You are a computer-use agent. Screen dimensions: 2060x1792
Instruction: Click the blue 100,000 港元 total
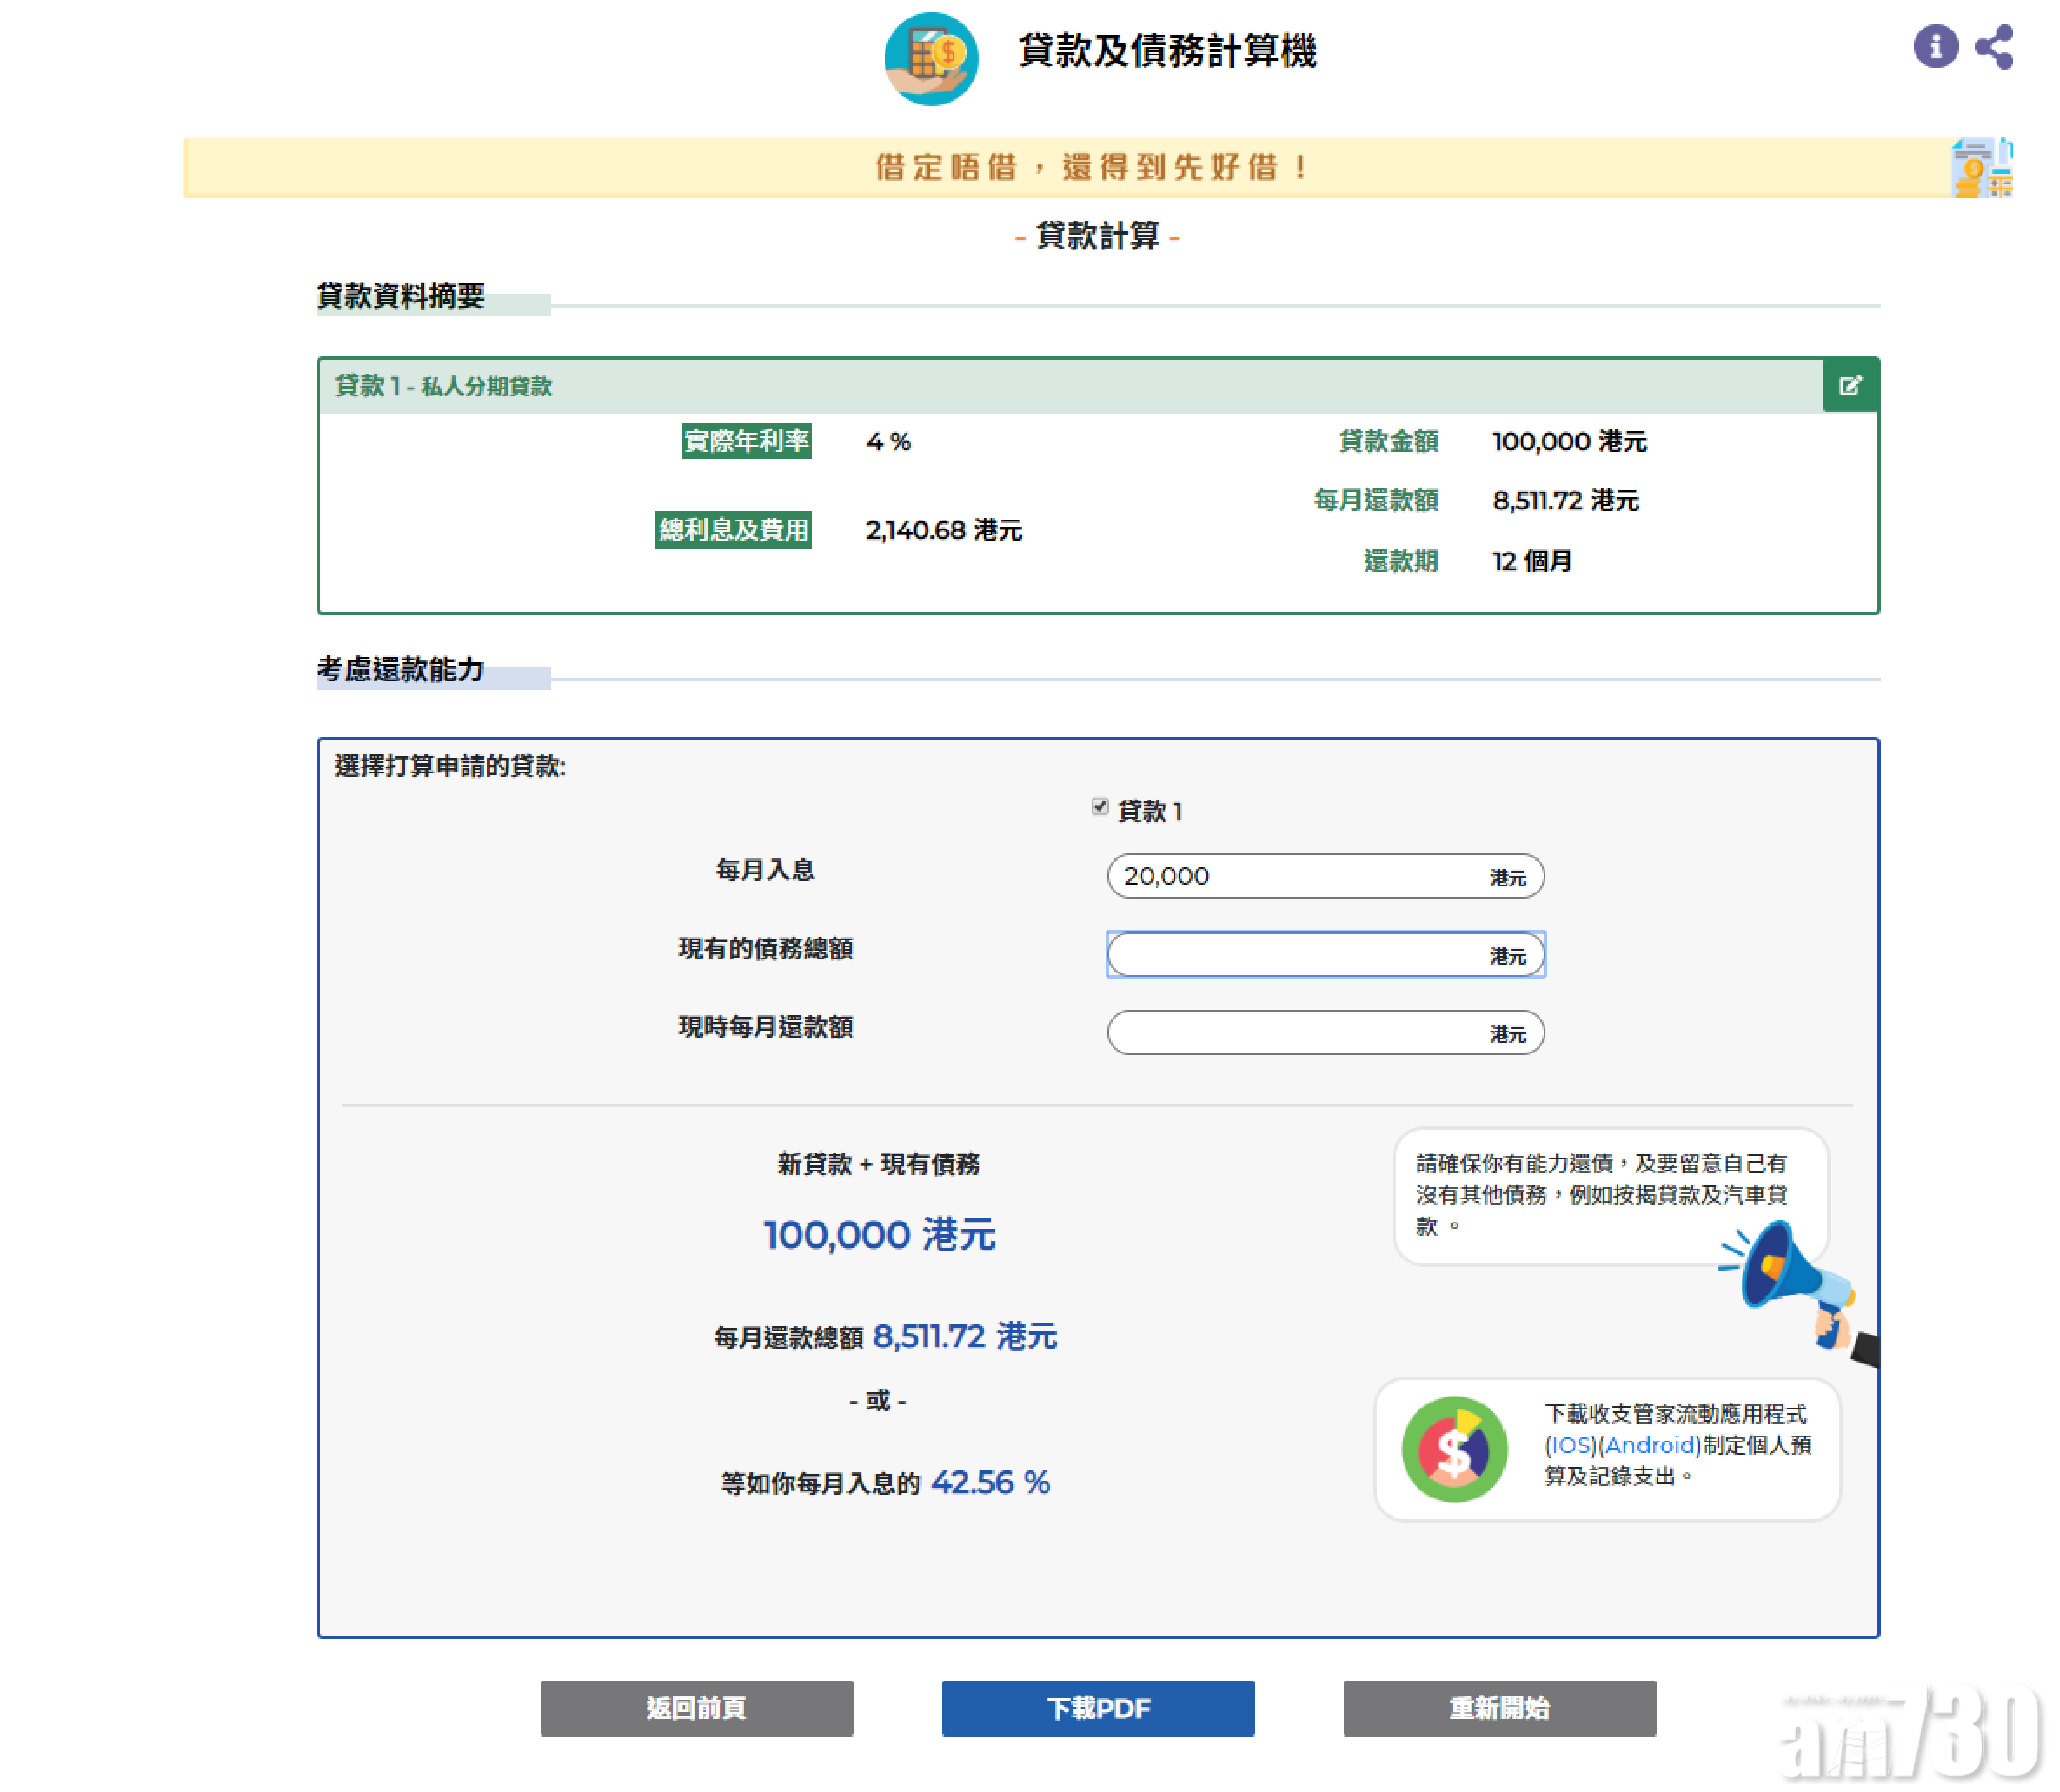pos(879,1235)
